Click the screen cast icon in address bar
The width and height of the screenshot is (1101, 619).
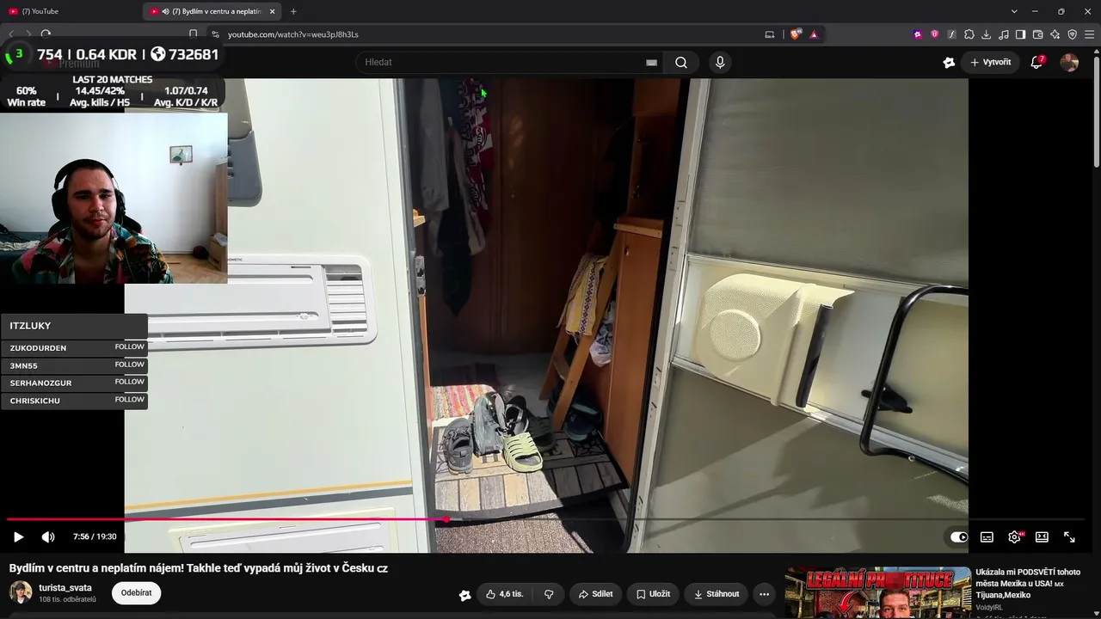[770, 34]
